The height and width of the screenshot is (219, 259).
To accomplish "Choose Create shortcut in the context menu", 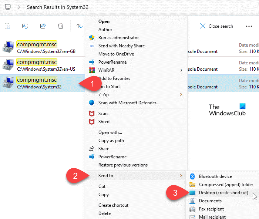I will point(113,205).
